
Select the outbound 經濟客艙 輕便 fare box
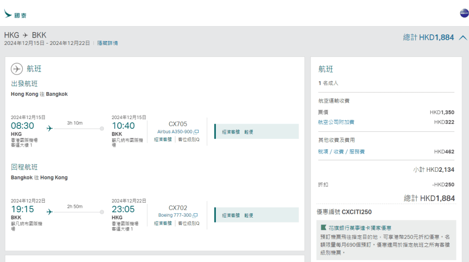[x=256, y=131]
